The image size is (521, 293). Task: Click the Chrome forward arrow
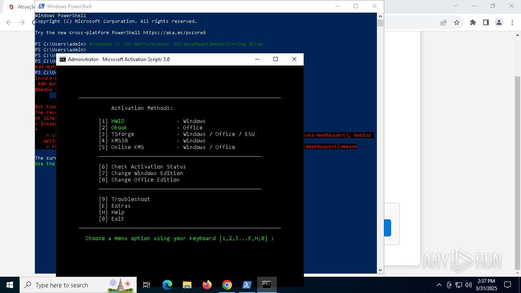(x=22, y=22)
